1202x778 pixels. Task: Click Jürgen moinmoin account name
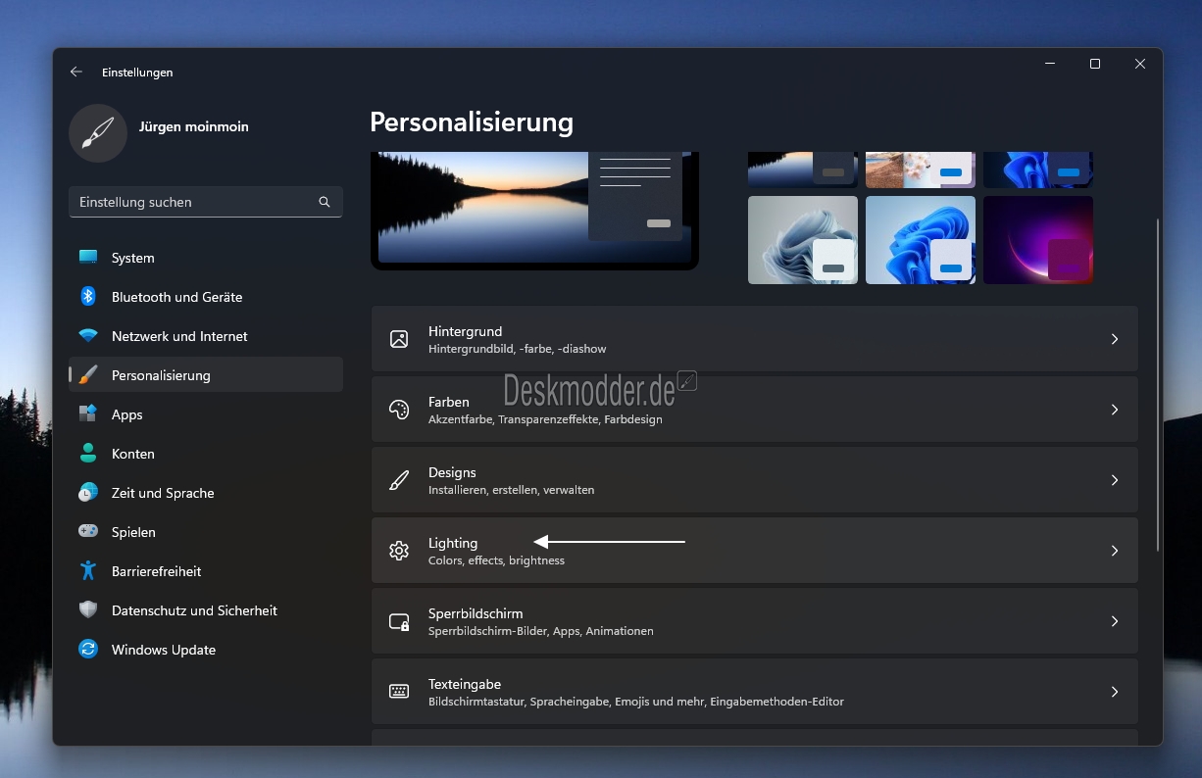(x=194, y=126)
